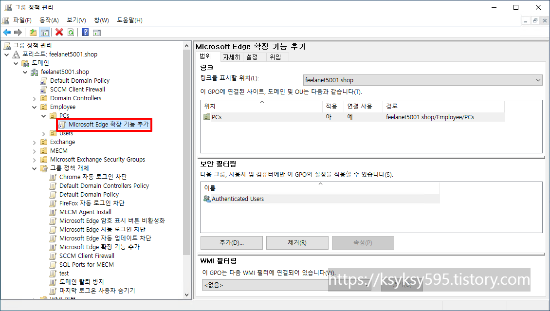Click the 추가(D)... button
This screenshot has width=550, height=311.
point(232,243)
